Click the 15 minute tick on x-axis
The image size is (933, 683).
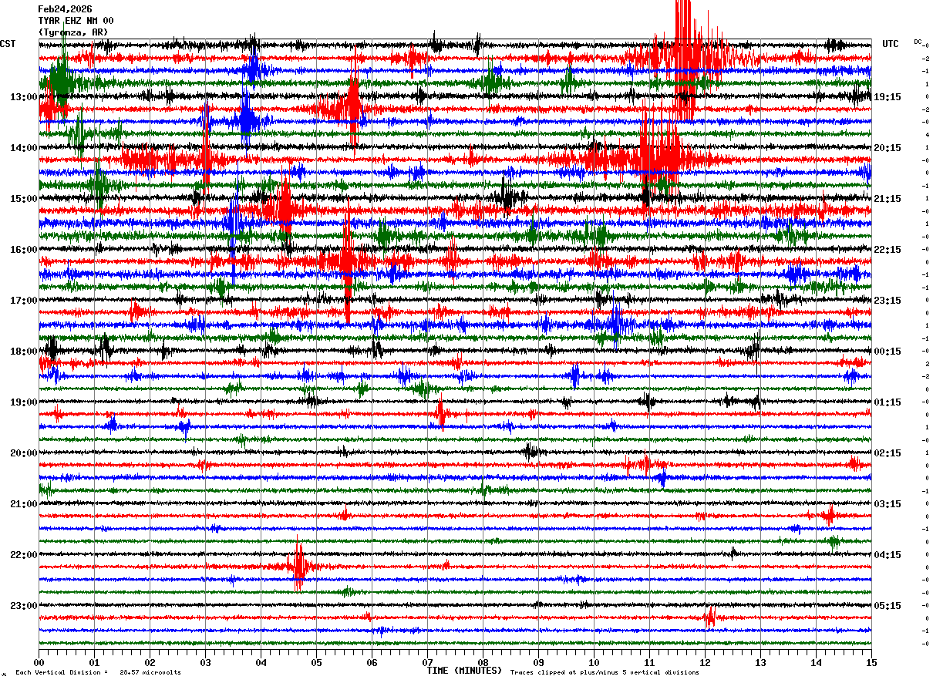(871, 662)
